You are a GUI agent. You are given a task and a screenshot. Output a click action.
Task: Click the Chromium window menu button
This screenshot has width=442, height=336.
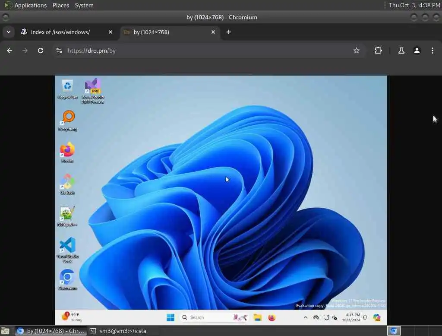pyautogui.click(x=5, y=17)
